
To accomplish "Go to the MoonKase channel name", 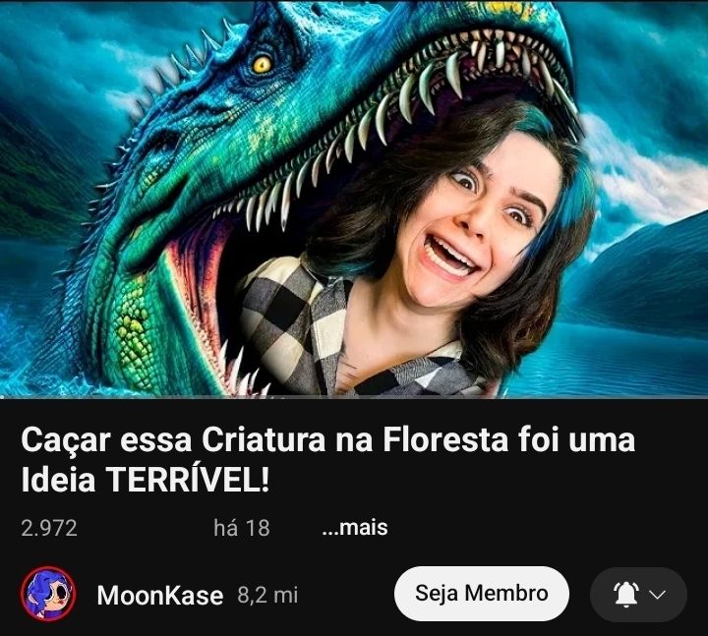I will [160, 595].
